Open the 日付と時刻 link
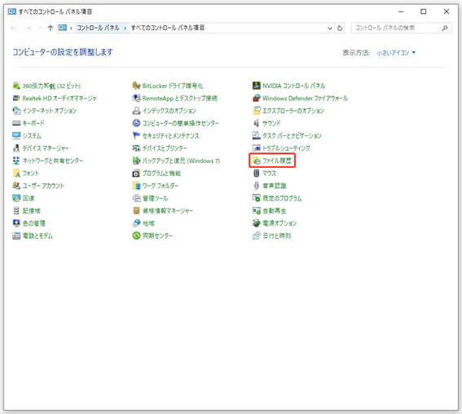462x414 pixels. pyautogui.click(x=277, y=236)
